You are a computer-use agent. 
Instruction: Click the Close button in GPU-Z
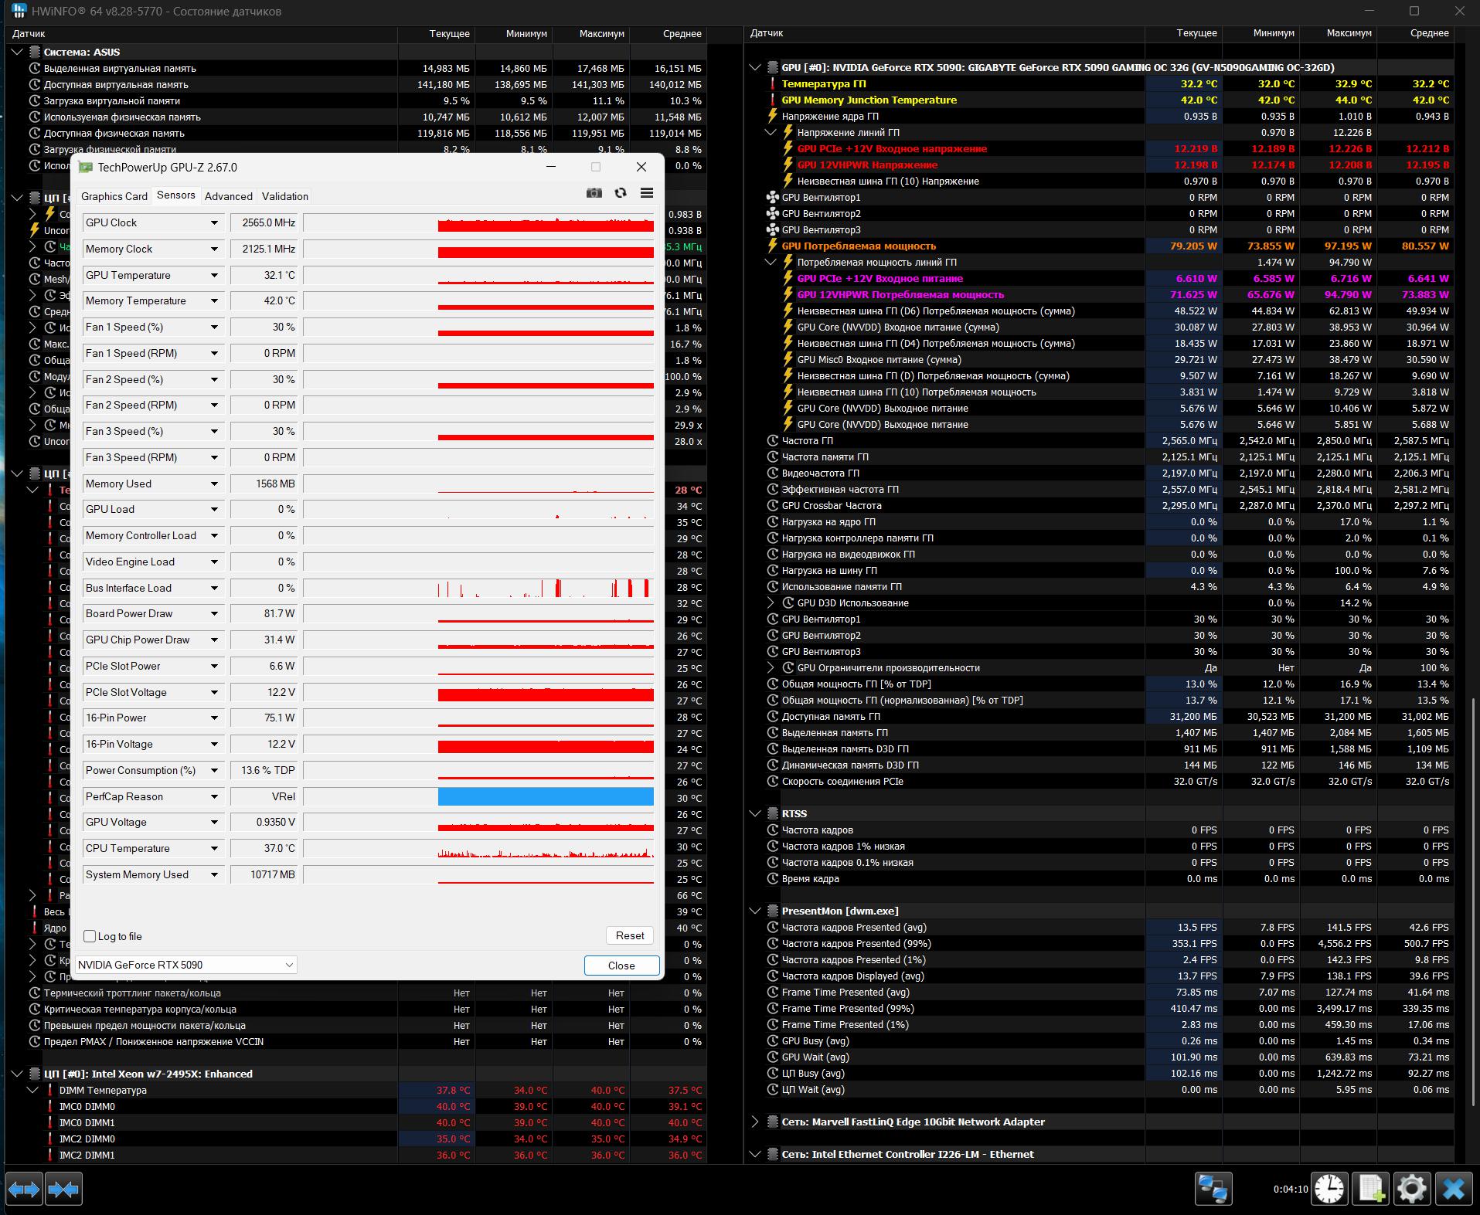(621, 966)
